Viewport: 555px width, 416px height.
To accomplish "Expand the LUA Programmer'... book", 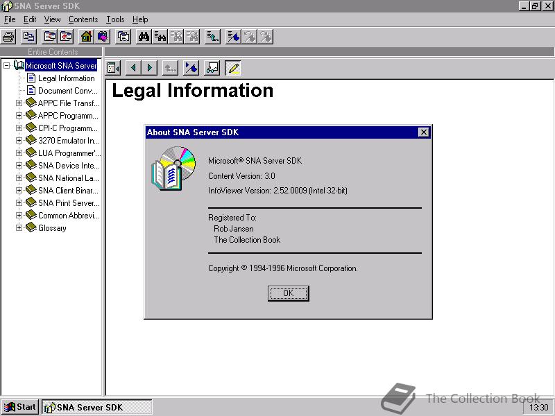I will coord(19,153).
